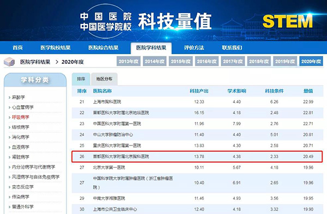
Task: Choose 传染病学 in subject list
Action: point(21,197)
